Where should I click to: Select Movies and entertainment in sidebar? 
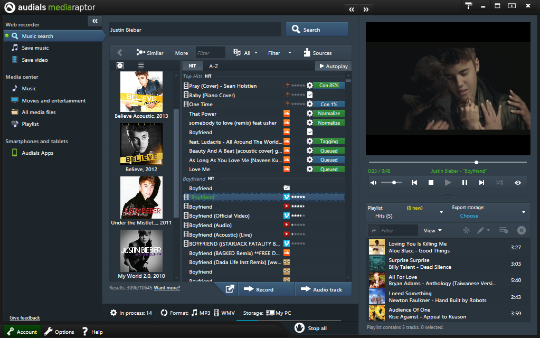coord(53,100)
